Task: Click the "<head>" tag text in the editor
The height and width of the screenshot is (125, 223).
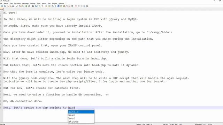Action: [x=63, y=65]
